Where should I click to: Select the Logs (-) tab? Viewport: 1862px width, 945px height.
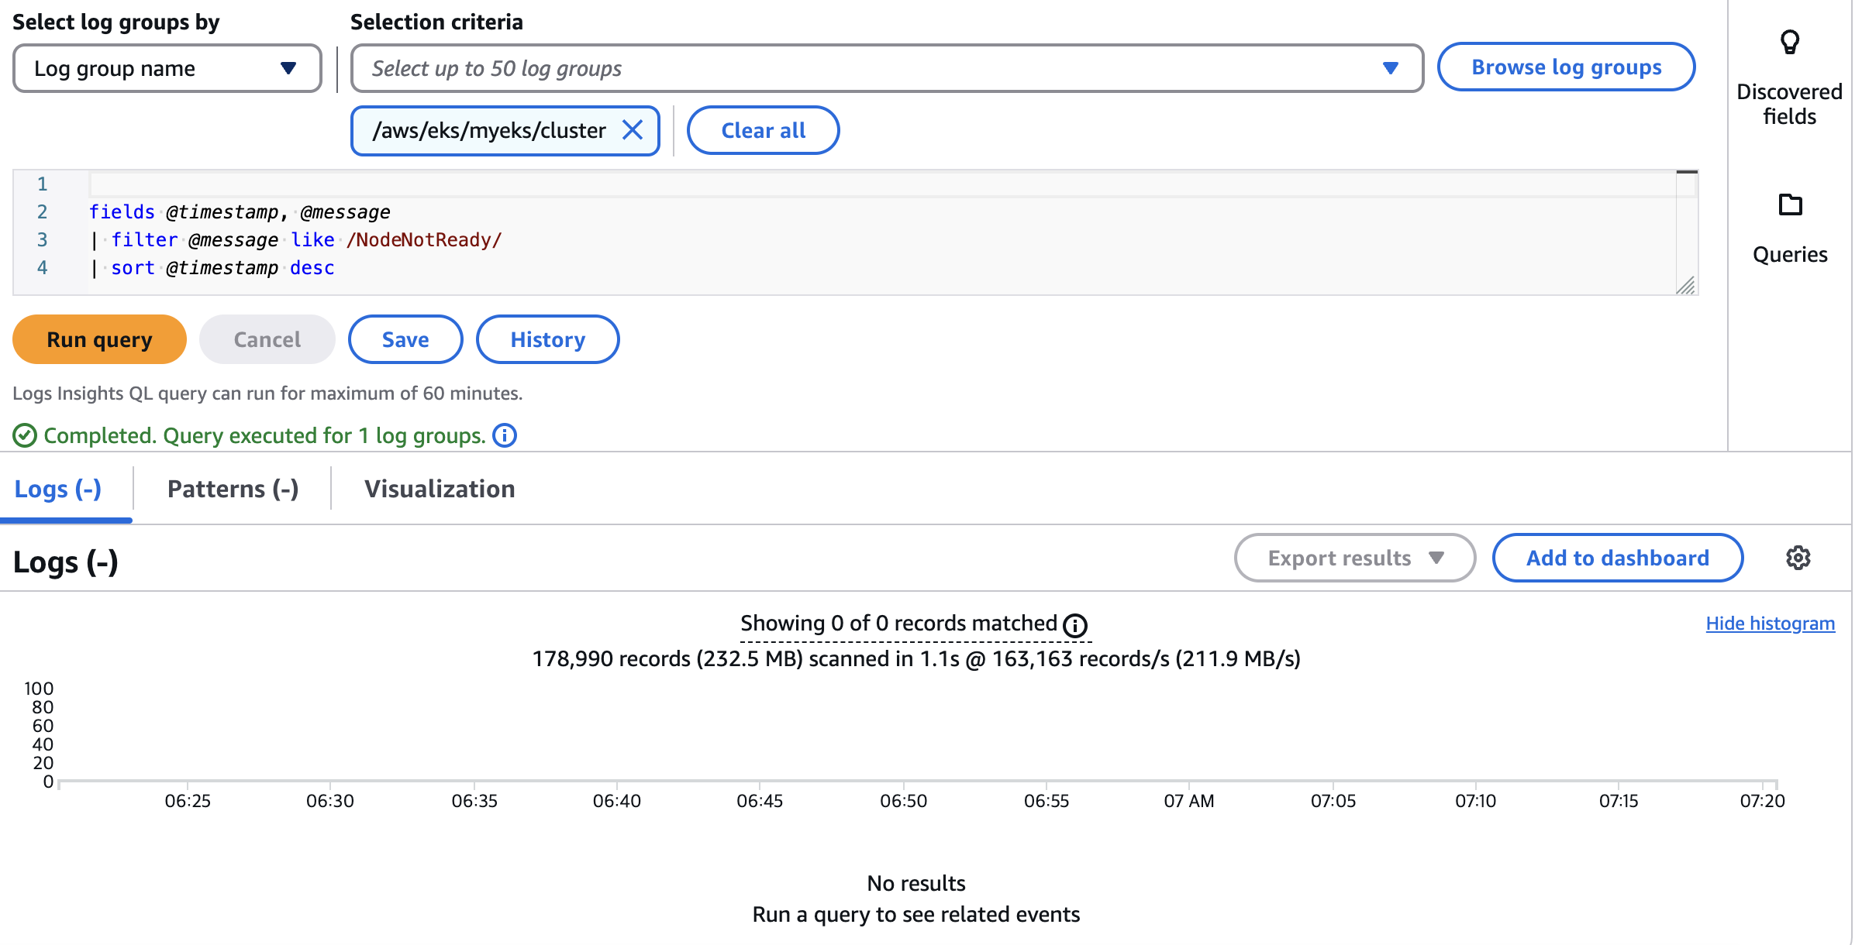[58, 489]
